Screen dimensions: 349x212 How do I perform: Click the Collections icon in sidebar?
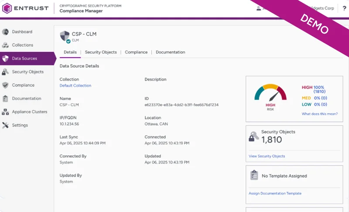[5, 45]
